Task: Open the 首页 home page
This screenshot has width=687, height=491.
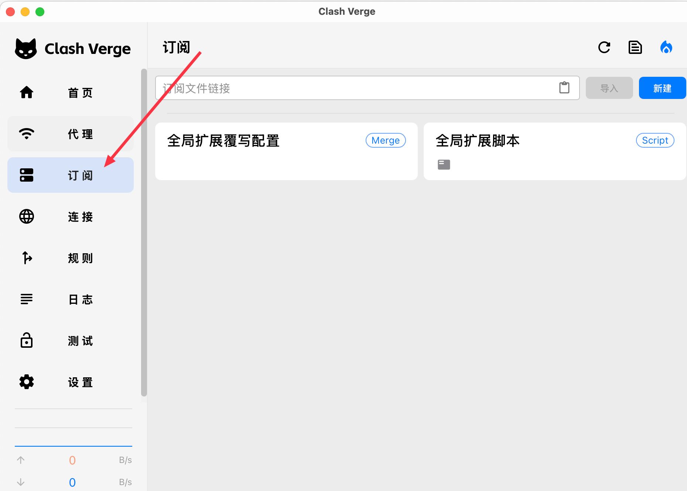Action: pyautogui.click(x=71, y=92)
